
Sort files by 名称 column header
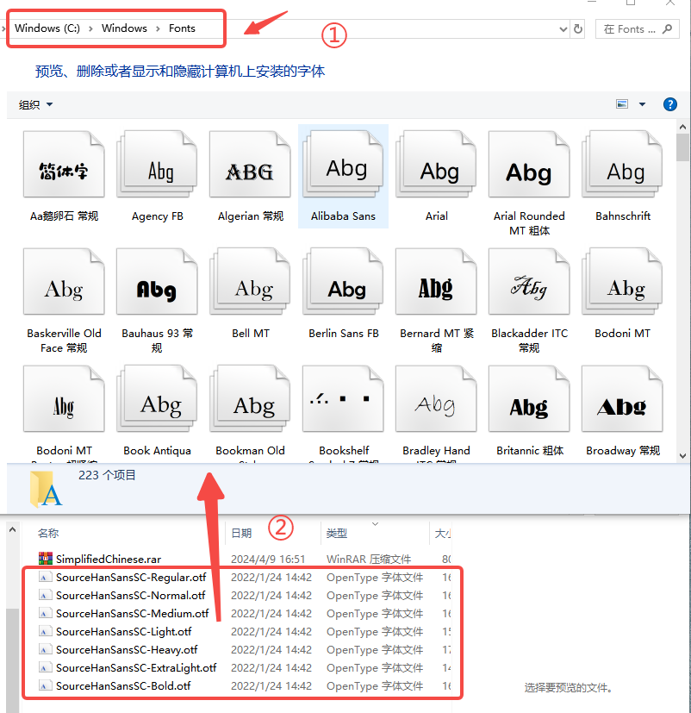[x=48, y=533]
